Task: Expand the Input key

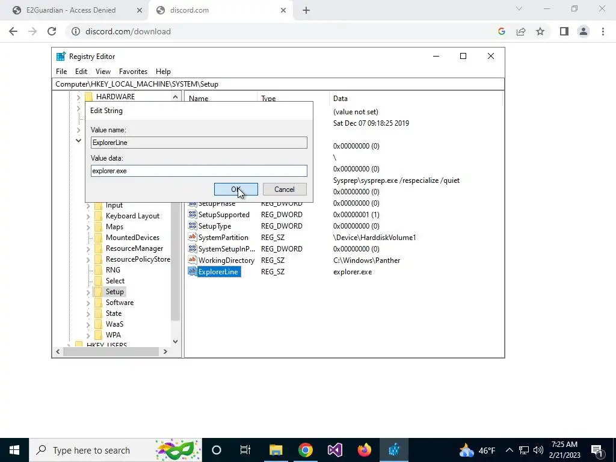Action: (x=88, y=206)
